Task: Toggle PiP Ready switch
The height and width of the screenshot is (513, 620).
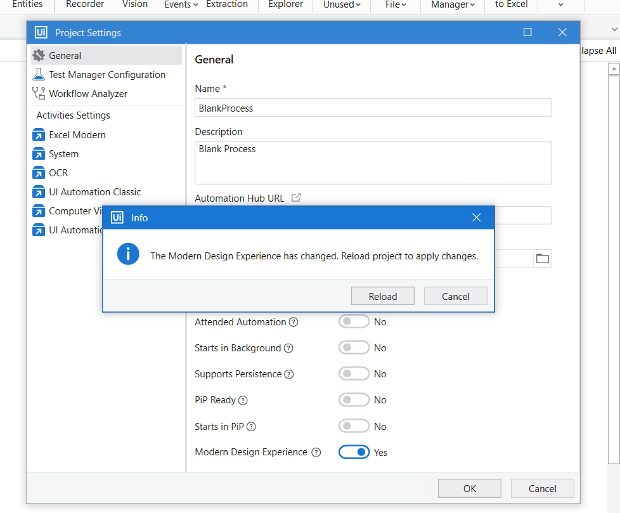Action: coord(354,400)
